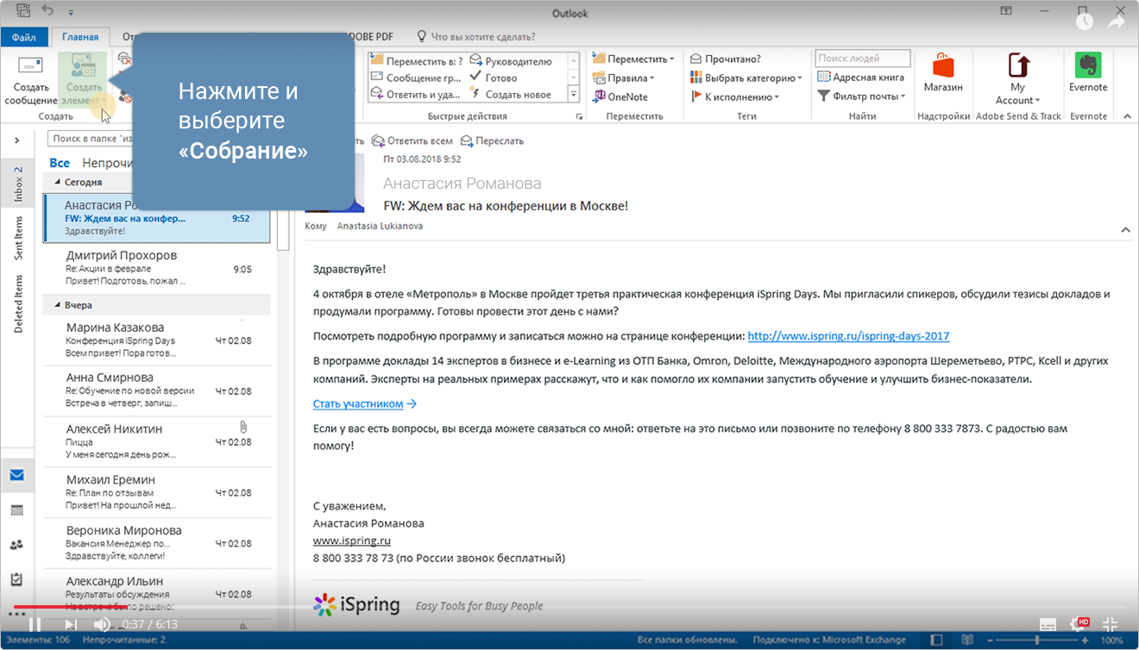
Task: Pause the video playback
Action: 35,624
